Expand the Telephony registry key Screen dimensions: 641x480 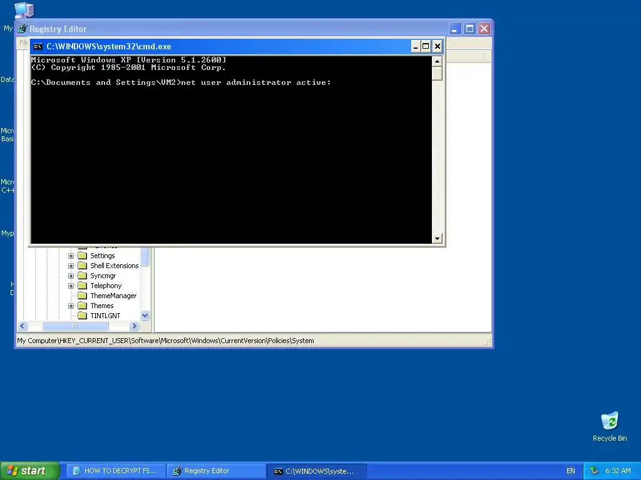pos(71,286)
